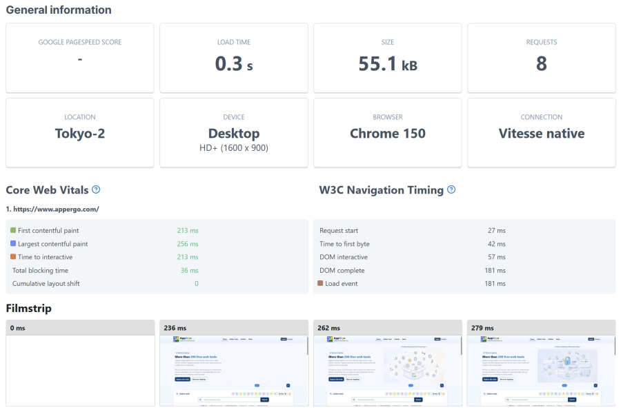
Task: Select the green First contentful paint swatch
Action: [13, 230]
